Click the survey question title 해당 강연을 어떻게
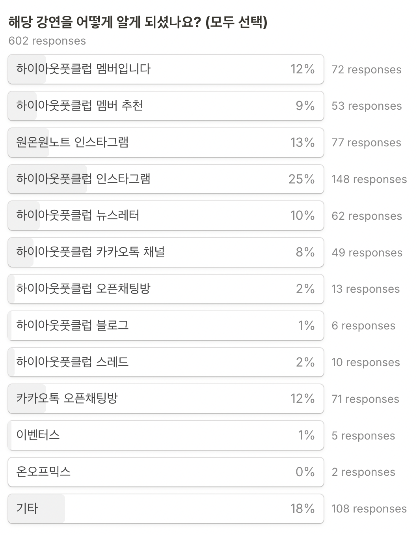Image resolution: width=417 pixels, height=535 pixels. [x=138, y=22]
